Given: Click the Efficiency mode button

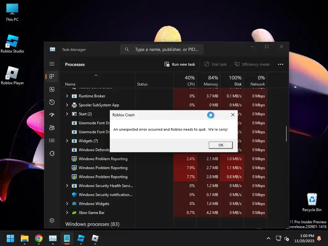Looking at the screenshot, I should (252, 64).
